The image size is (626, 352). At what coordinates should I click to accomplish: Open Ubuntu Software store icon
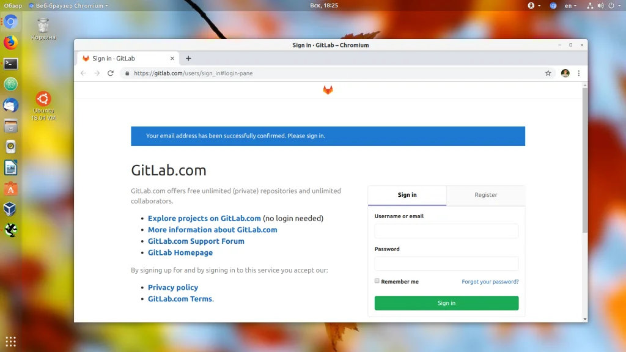click(x=11, y=189)
